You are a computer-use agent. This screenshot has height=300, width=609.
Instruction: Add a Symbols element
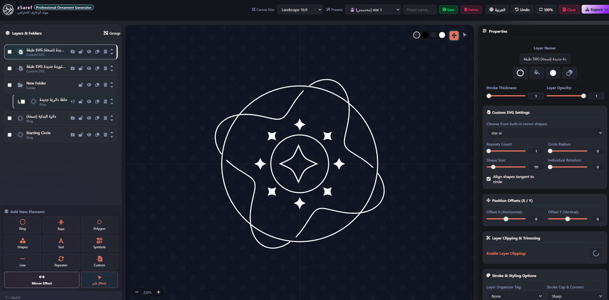click(100, 243)
